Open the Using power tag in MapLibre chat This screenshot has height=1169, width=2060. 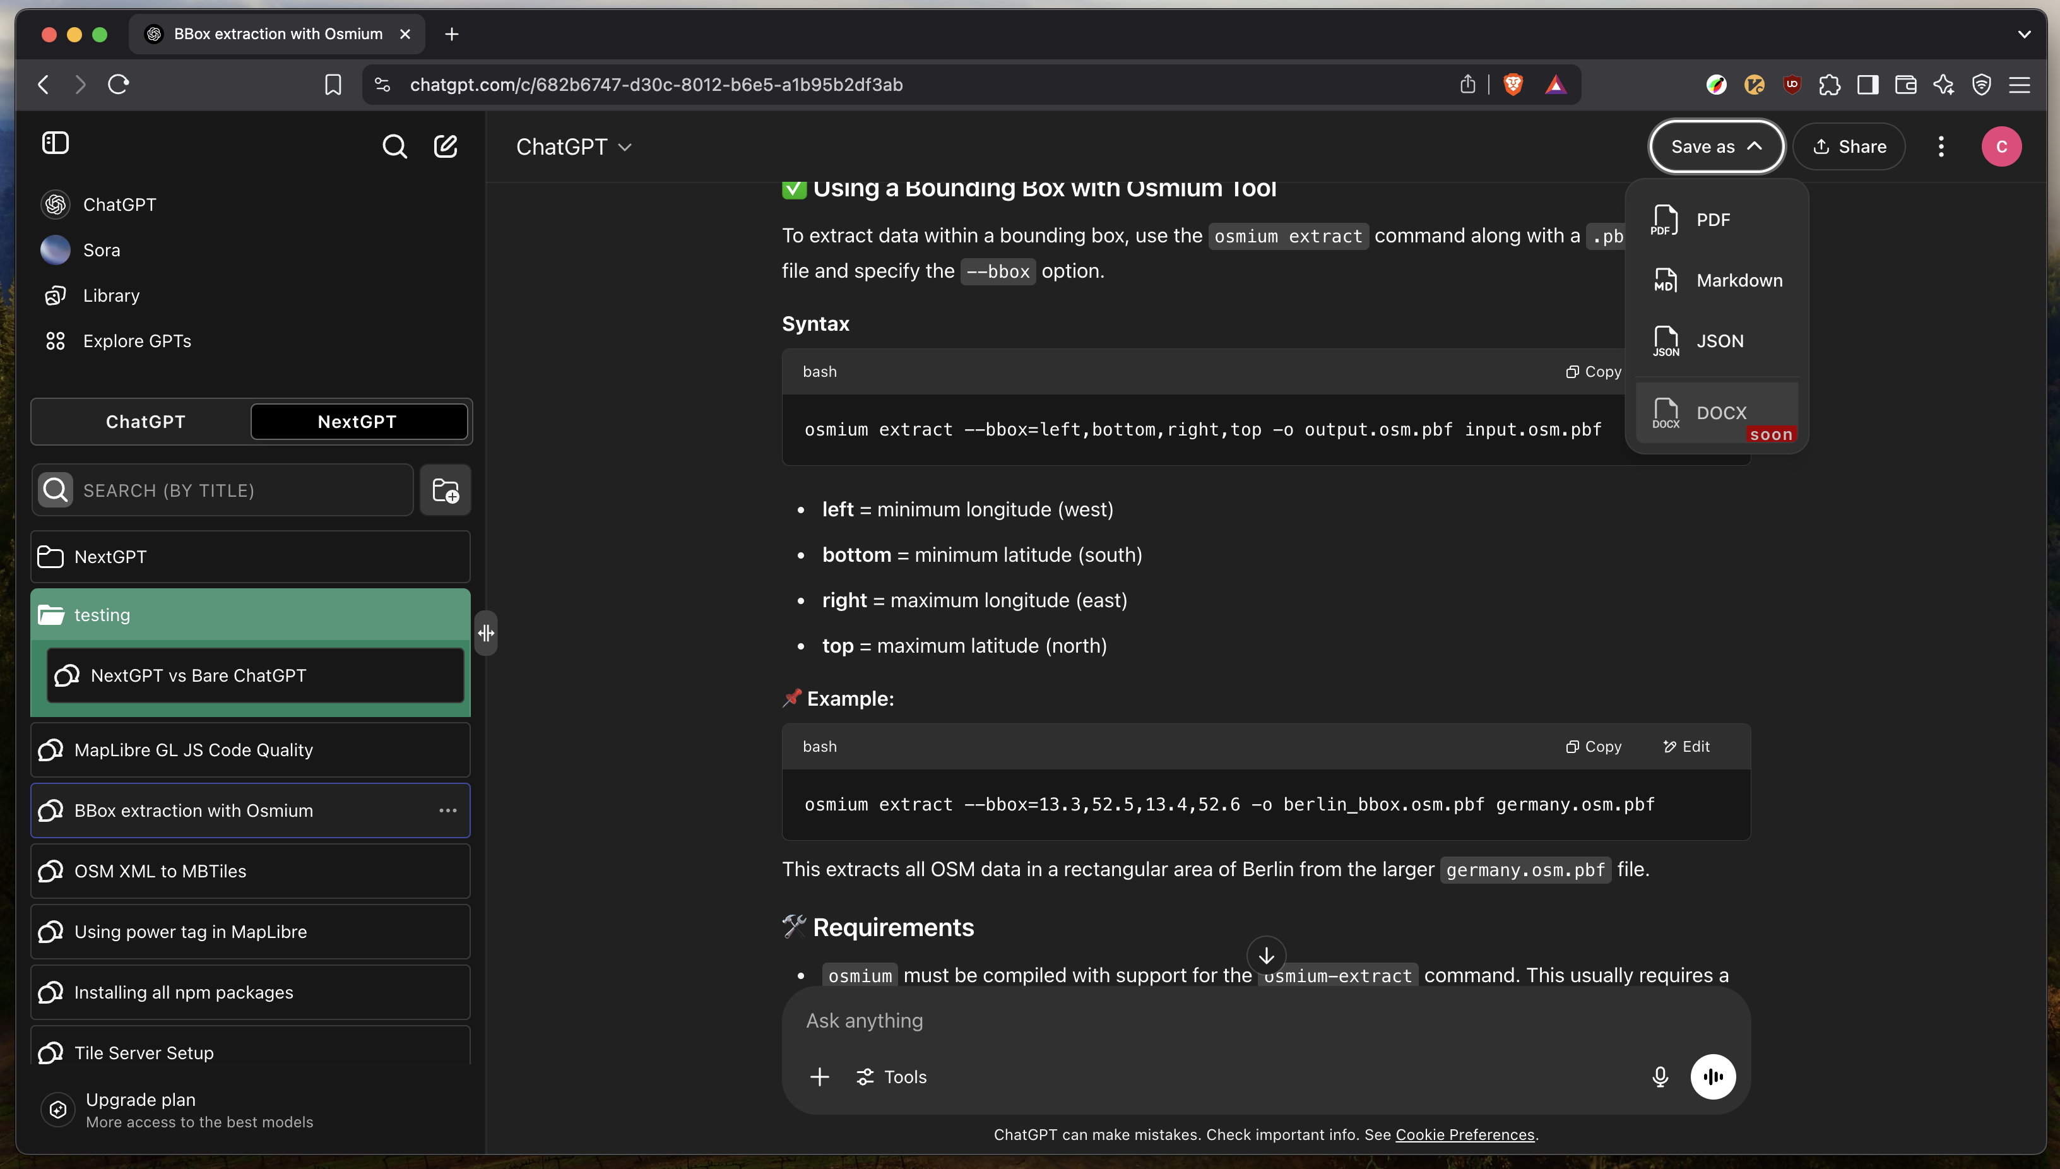coord(251,931)
